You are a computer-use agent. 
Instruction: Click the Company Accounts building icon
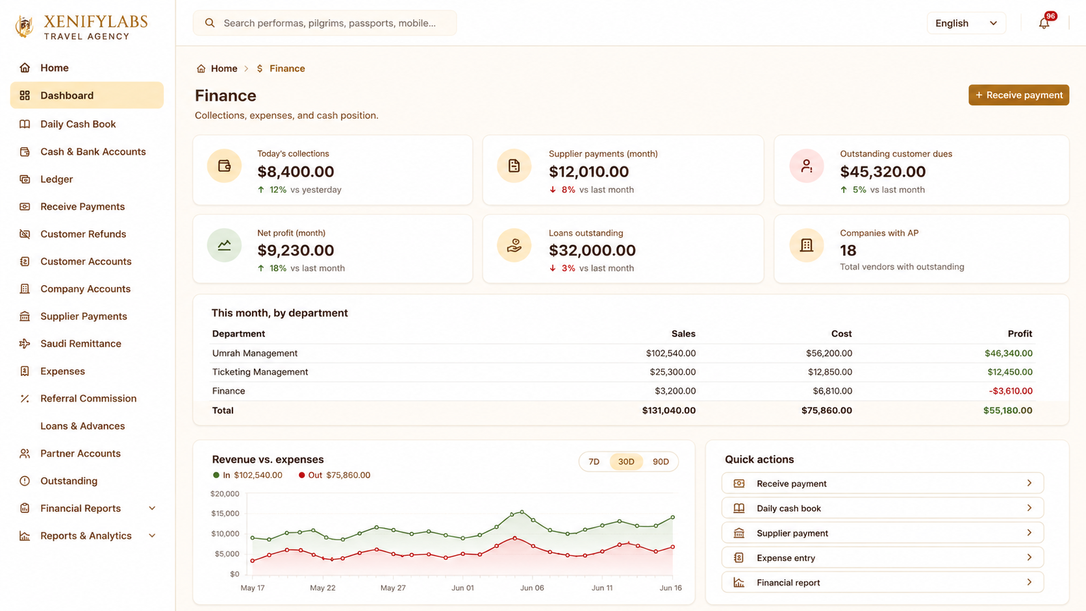click(25, 289)
